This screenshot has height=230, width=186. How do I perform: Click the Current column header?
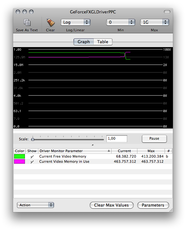coord(124,151)
